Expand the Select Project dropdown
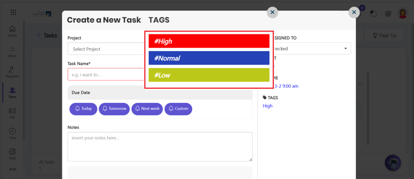 pyautogui.click(x=106, y=49)
